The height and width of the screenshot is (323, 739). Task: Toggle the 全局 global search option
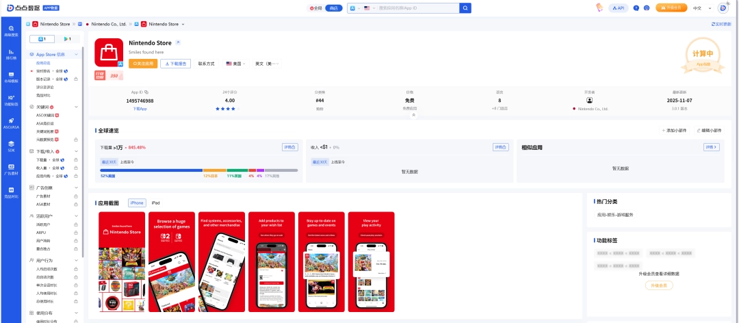click(x=315, y=8)
